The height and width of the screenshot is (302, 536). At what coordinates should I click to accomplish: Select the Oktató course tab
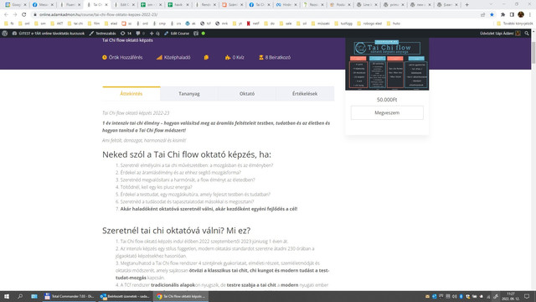(247, 93)
